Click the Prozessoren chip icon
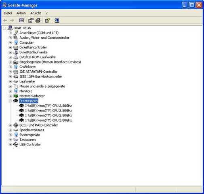 pos(16,101)
